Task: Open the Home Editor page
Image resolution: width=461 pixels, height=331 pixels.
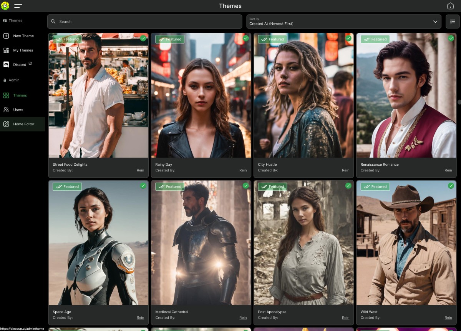Action: coord(23,124)
